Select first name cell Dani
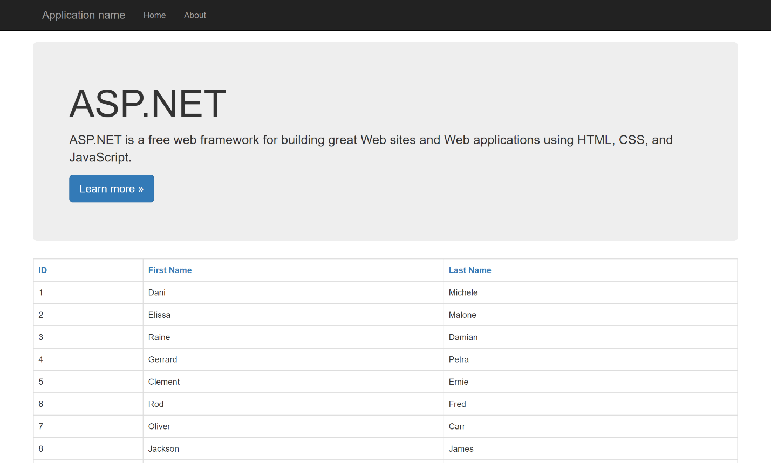Viewport: 771px width, 463px height. click(294, 292)
